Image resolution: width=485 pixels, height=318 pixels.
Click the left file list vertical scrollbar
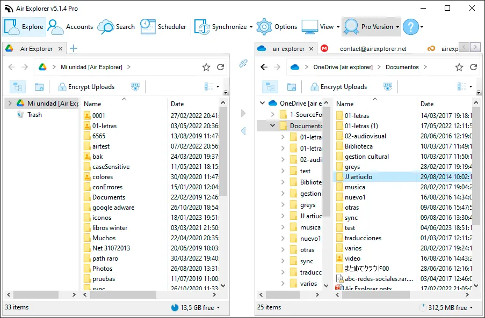pyautogui.click(x=223, y=152)
